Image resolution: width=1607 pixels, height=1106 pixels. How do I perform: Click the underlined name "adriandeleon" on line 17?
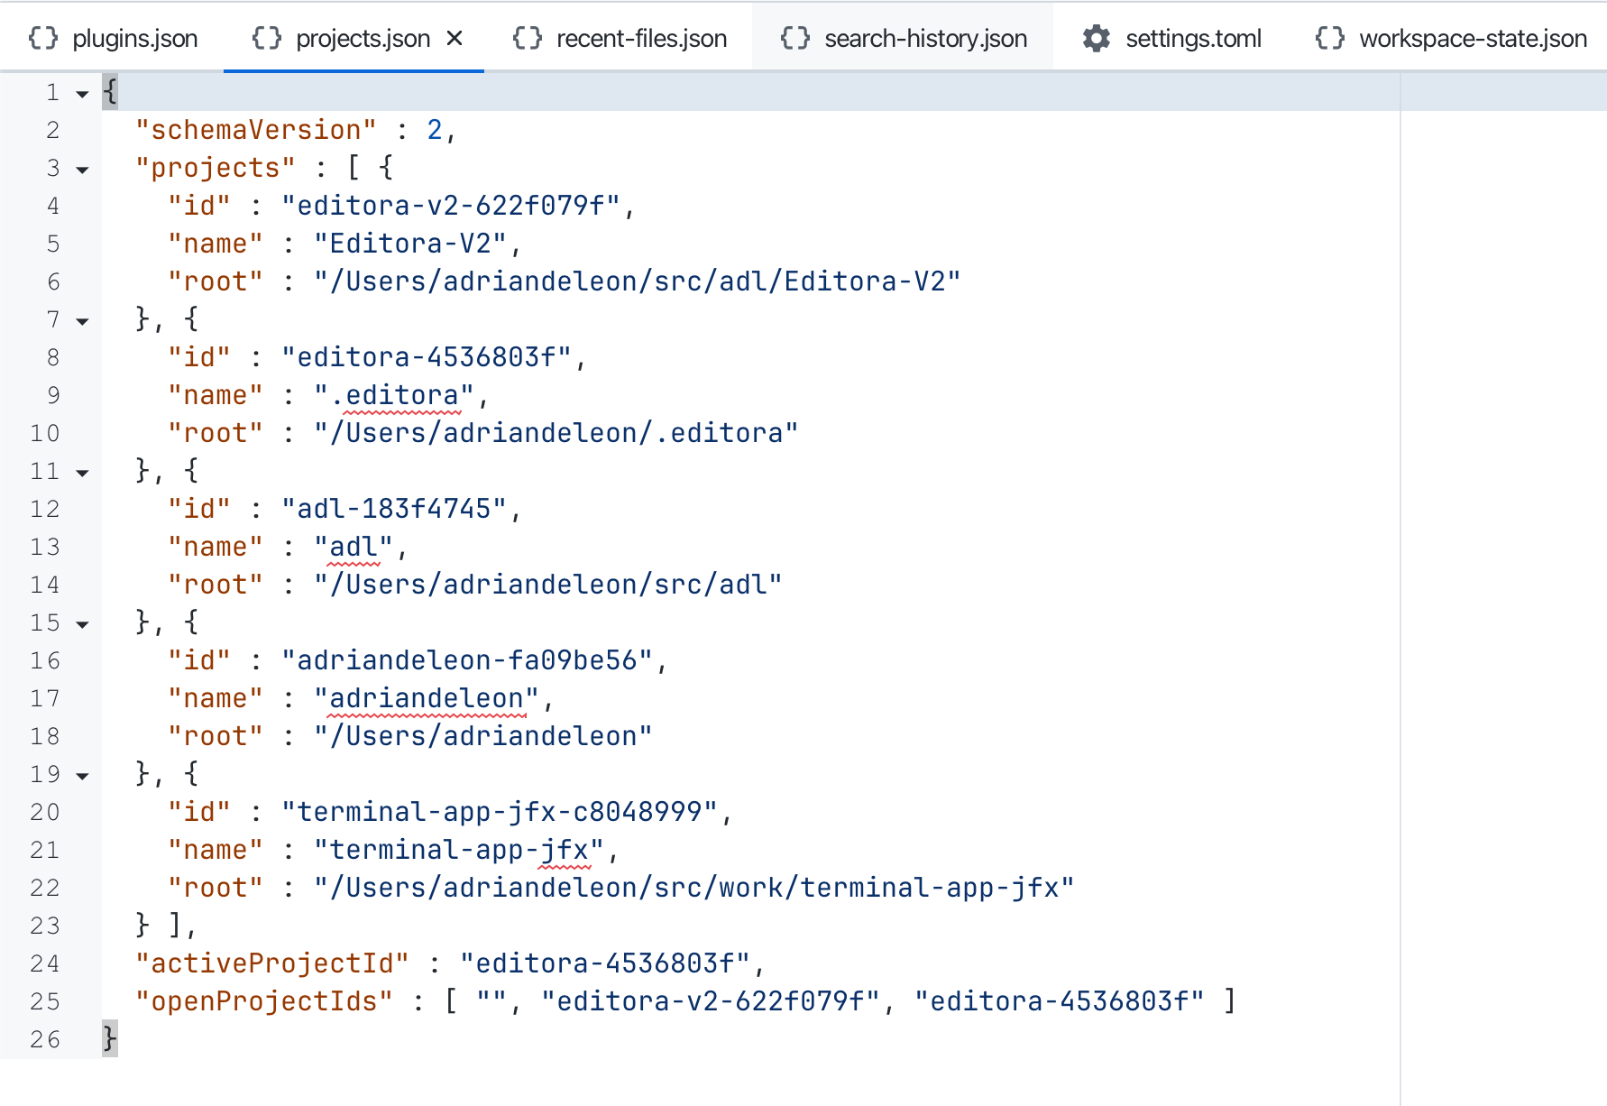(x=427, y=698)
